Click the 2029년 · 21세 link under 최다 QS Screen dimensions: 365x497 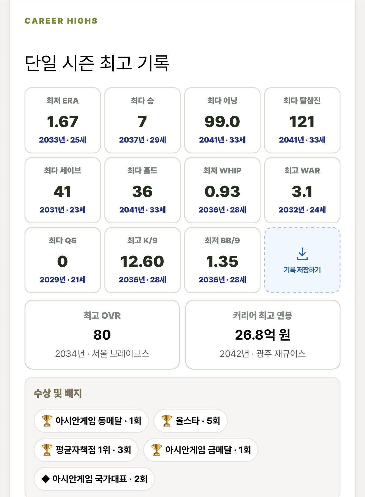click(x=63, y=280)
